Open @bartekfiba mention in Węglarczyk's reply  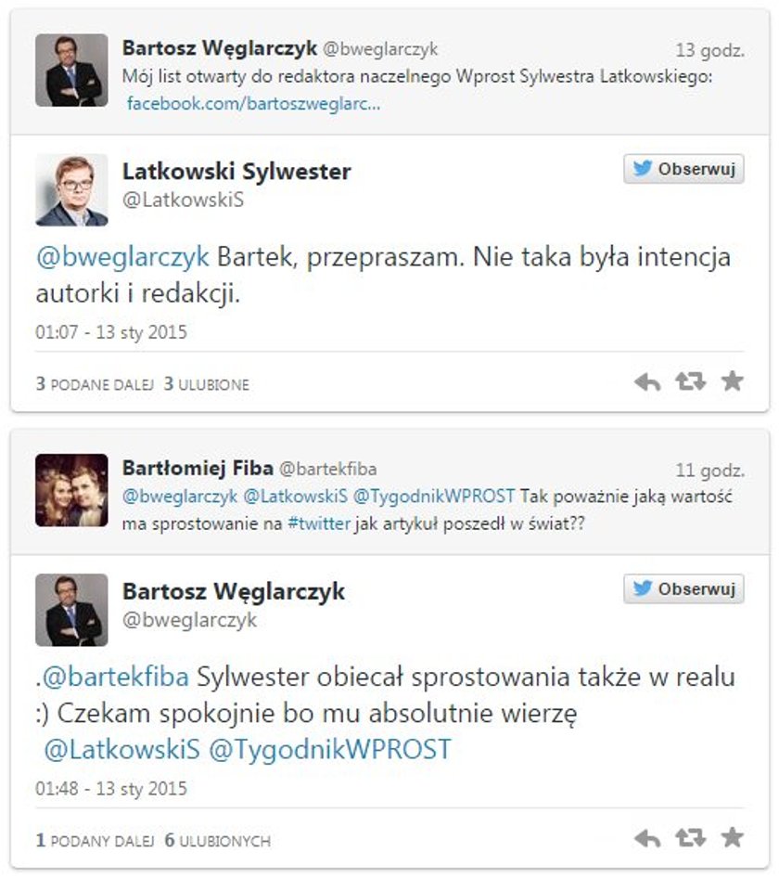pos(116,677)
